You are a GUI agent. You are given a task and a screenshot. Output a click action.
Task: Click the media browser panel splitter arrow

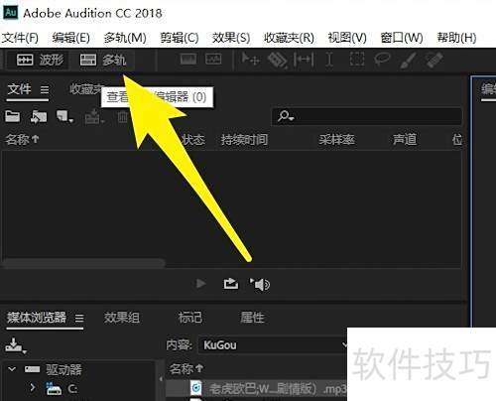point(161,379)
